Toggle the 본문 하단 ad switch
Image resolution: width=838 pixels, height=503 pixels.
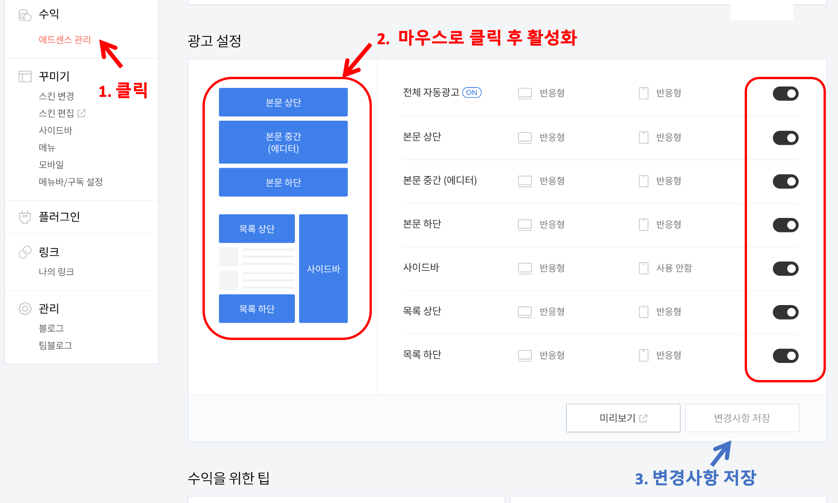(786, 225)
